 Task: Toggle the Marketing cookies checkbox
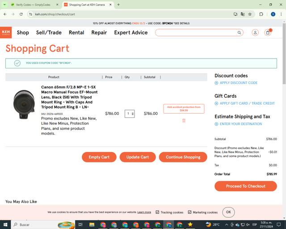pos(189,212)
